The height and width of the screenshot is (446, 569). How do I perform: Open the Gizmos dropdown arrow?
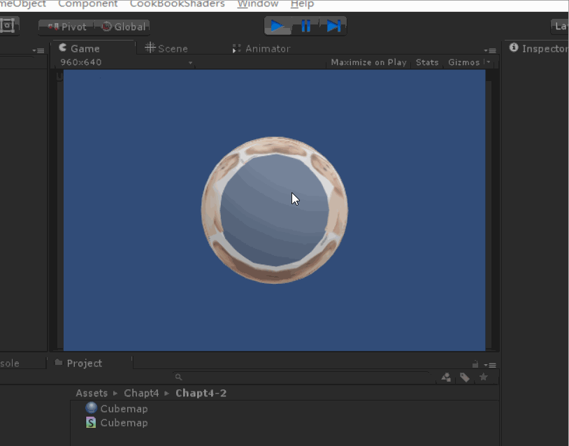click(489, 62)
